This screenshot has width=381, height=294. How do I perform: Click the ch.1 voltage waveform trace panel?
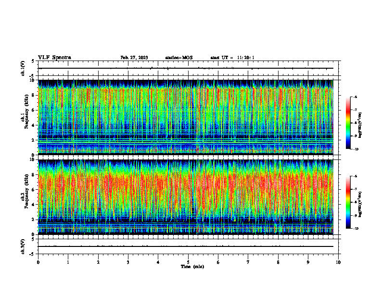click(x=188, y=68)
